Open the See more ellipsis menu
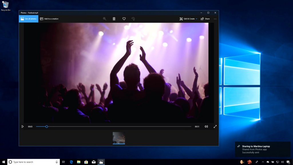This screenshot has height=165, width=293. pos(215,19)
